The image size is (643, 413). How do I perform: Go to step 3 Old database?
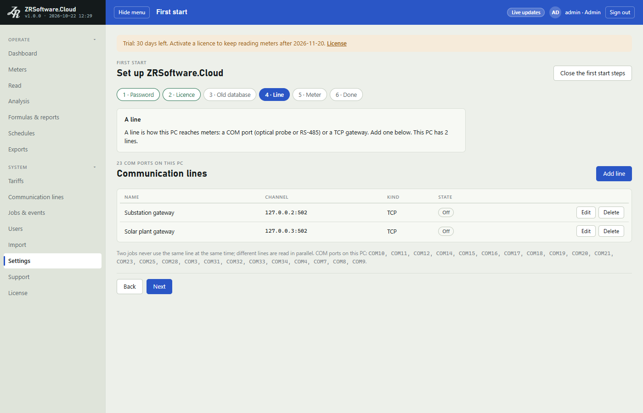230,95
